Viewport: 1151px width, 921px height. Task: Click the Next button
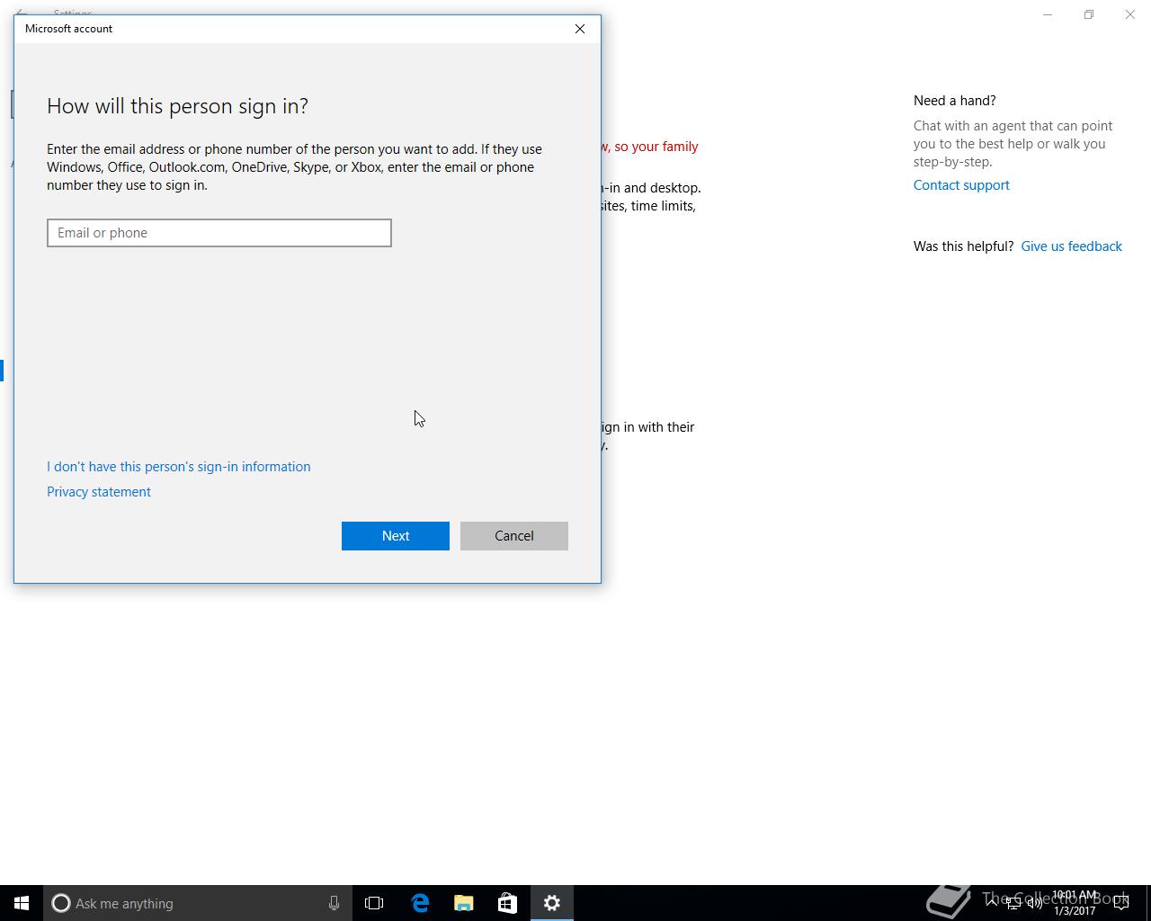click(x=396, y=536)
